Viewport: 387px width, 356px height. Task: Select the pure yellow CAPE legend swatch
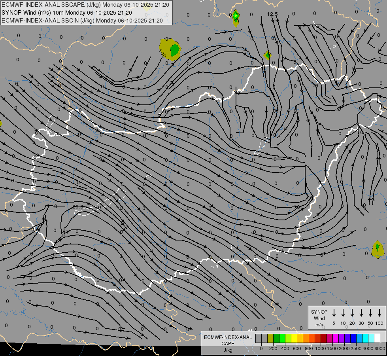point(294,338)
